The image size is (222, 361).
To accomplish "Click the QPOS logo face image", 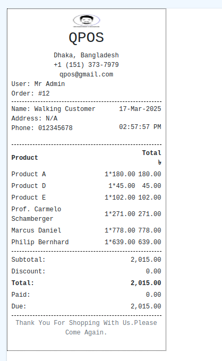I will pyautogui.click(x=87, y=21).
